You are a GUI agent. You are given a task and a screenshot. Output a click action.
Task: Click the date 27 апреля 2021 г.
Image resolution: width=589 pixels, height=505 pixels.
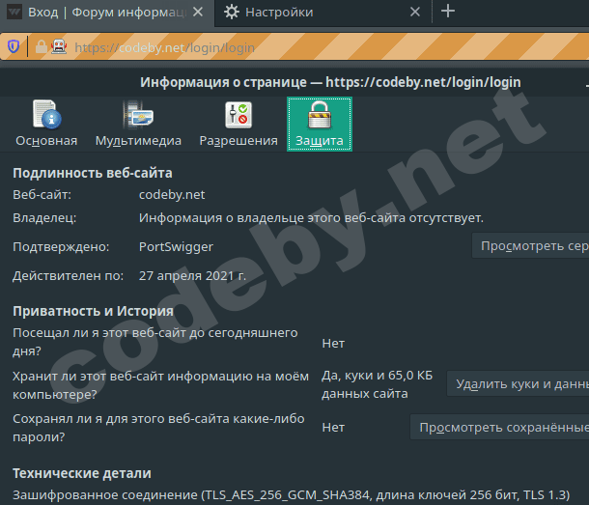click(193, 276)
